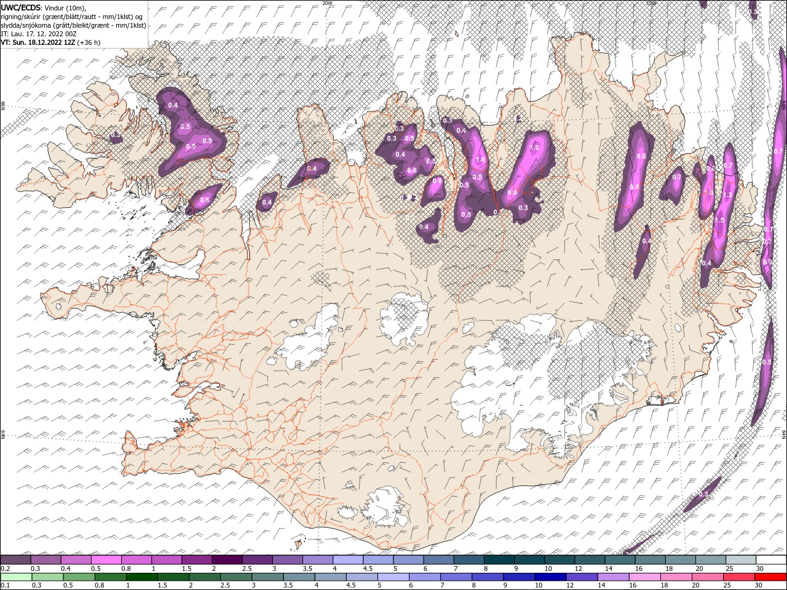Pick the grey-green 3 swatch in lower legend
This screenshot has height=590, width=787.
click(267, 576)
